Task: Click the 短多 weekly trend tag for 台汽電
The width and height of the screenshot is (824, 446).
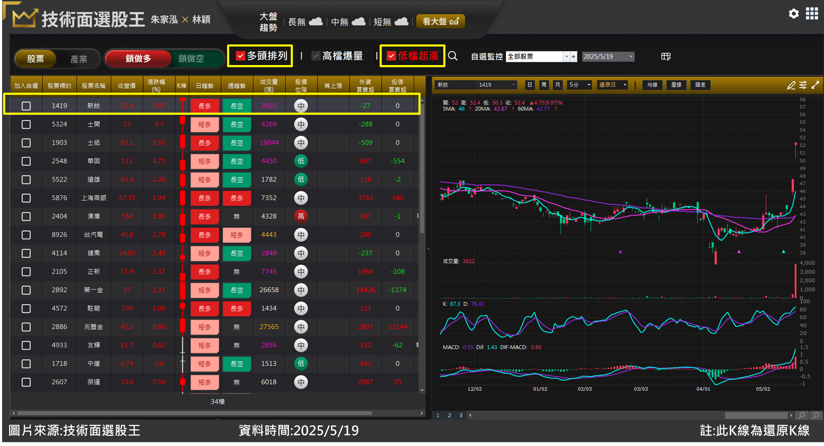Action: click(237, 235)
